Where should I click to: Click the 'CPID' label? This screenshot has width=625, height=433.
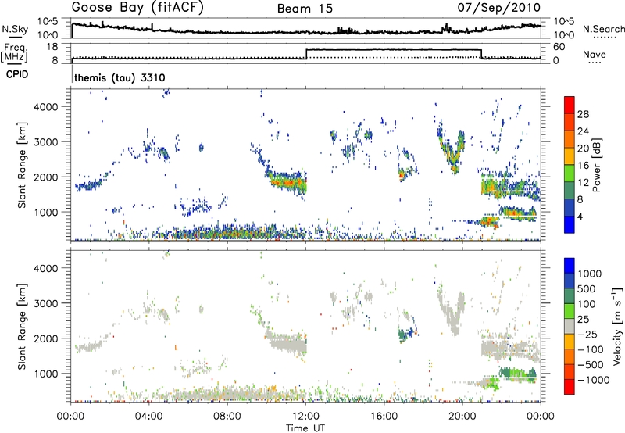coord(17,74)
